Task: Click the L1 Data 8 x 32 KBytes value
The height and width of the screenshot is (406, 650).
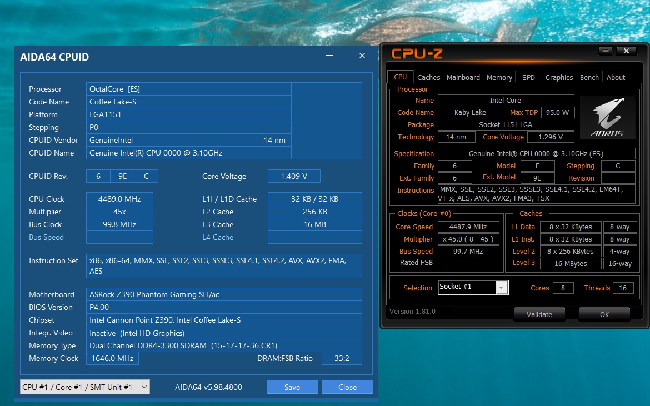Action: pos(571,227)
